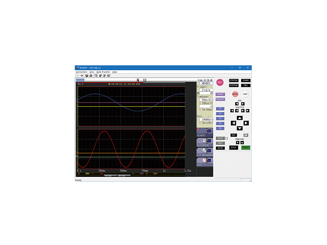327x245 pixels.
Task: Click the Timebase 50ms/div field
Action: tap(206, 100)
